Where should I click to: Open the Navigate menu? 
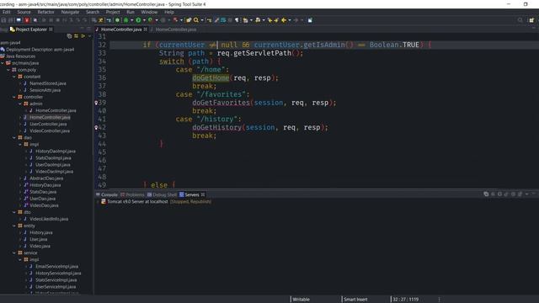(x=70, y=12)
